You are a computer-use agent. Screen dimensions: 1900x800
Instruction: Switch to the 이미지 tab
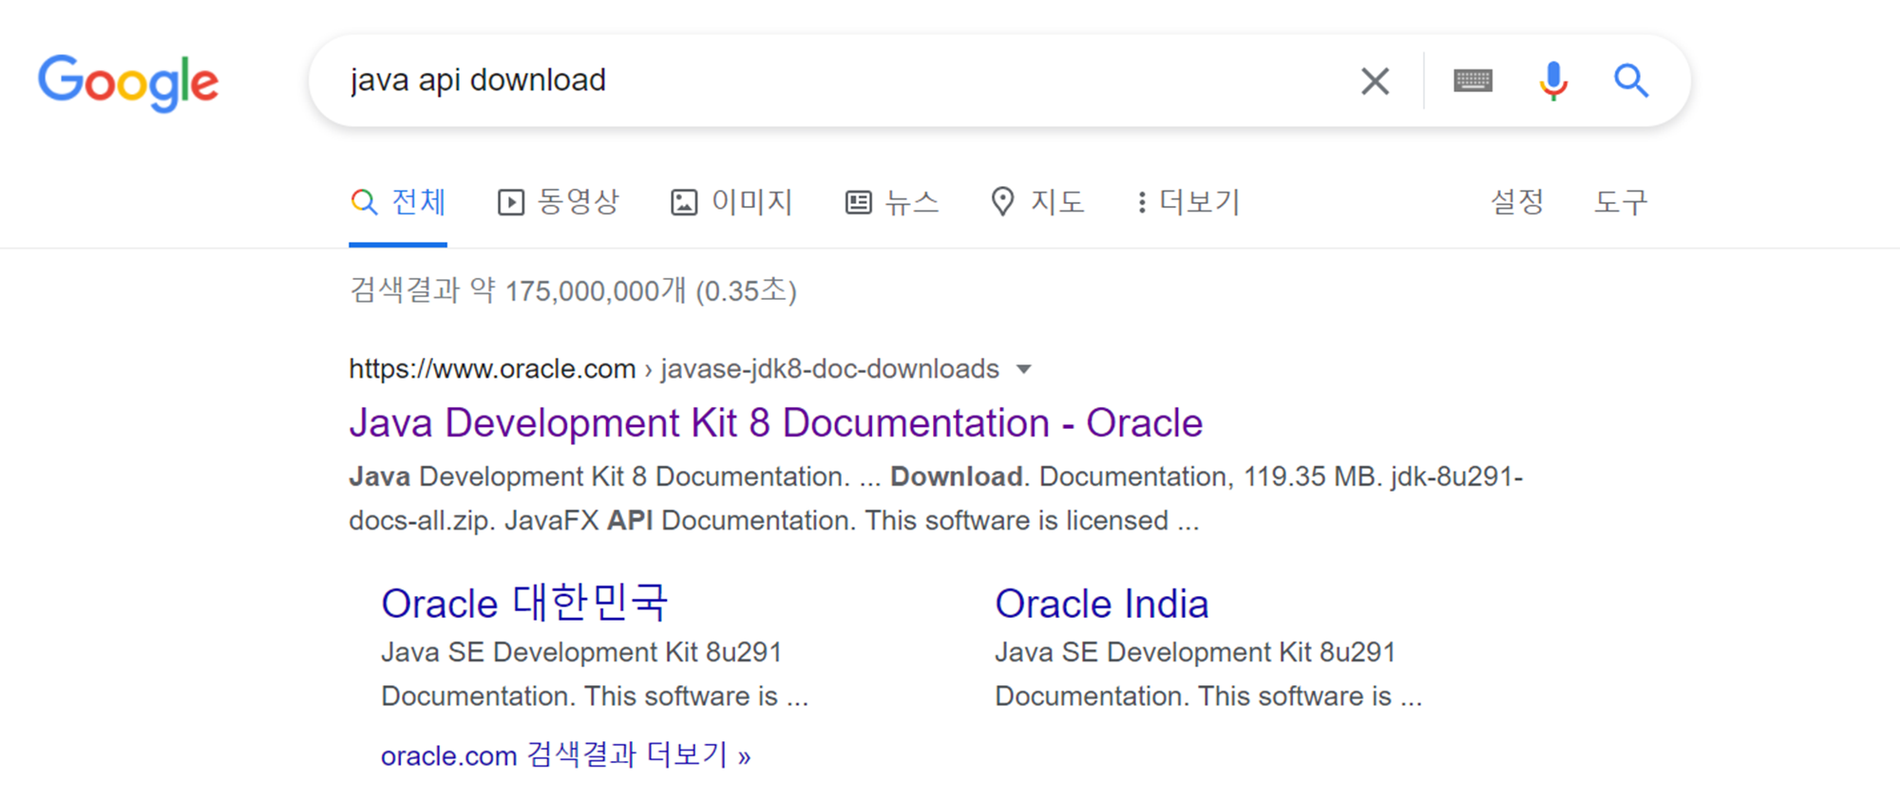731,201
